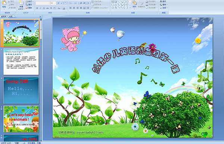Screen dimensions: 224x144
Task: Click the Replace button in editing group
Action: point(164,4)
